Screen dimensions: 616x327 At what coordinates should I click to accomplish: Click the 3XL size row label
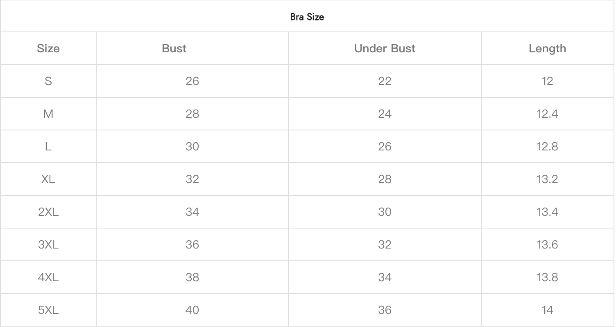(x=48, y=245)
